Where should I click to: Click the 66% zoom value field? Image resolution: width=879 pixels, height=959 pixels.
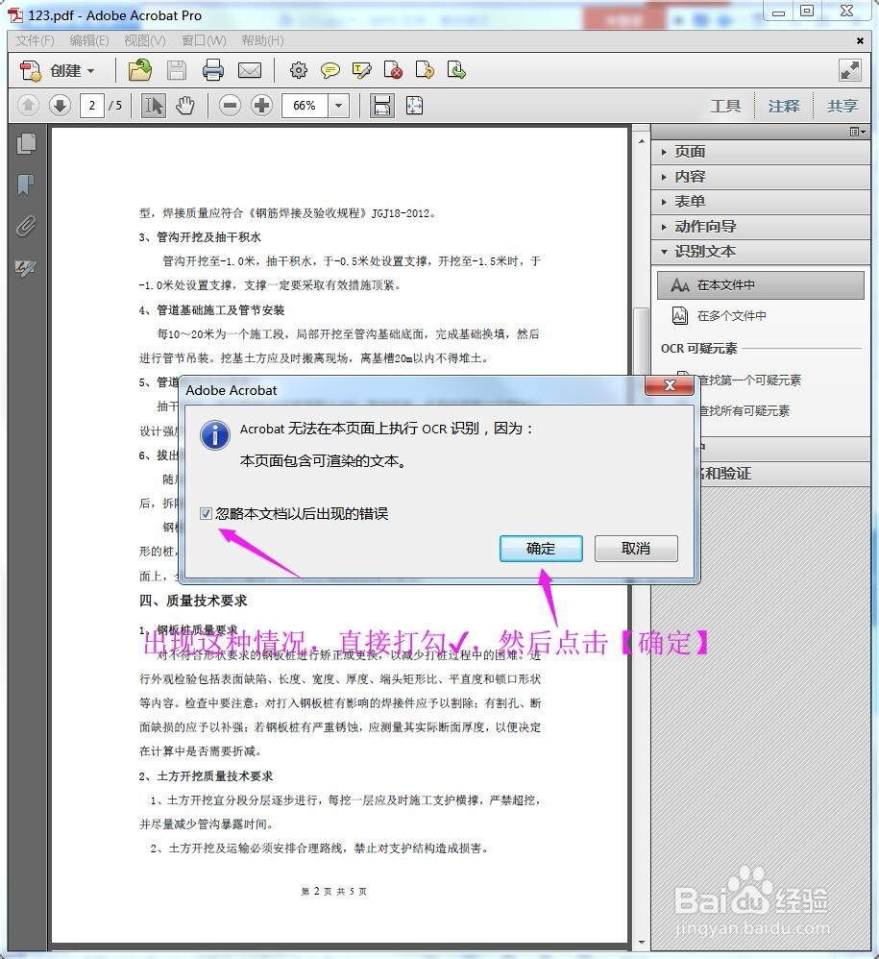pos(305,106)
